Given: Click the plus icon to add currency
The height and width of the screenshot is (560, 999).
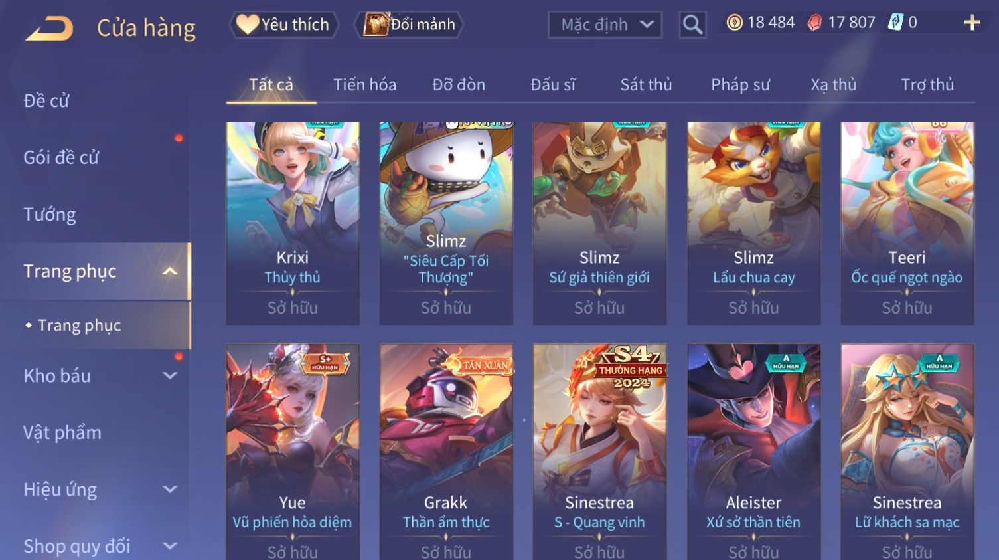Looking at the screenshot, I should (x=972, y=23).
